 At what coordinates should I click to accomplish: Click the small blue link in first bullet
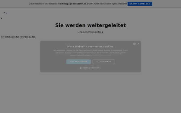pyautogui.click(x=6, y=13)
